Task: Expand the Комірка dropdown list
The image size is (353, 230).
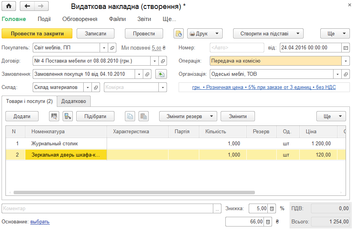Action: click(163, 87)
